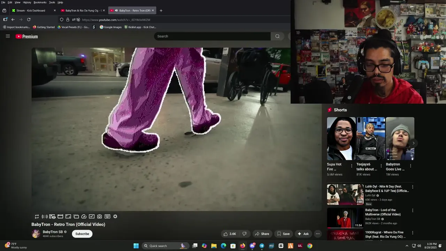The width and height of the screenshot is (446, 251).
Task: Open options for Lord of the Multiverse
Action: click(x=413, y=211)
